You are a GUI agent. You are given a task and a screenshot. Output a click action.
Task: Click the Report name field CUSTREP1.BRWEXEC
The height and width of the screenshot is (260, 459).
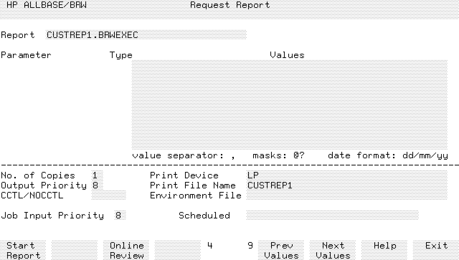[146, 35]
